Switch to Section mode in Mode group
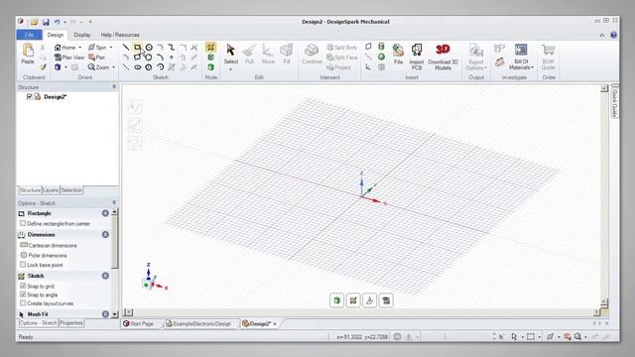Viewport: 635px width, 357px height. pos(210,58)
